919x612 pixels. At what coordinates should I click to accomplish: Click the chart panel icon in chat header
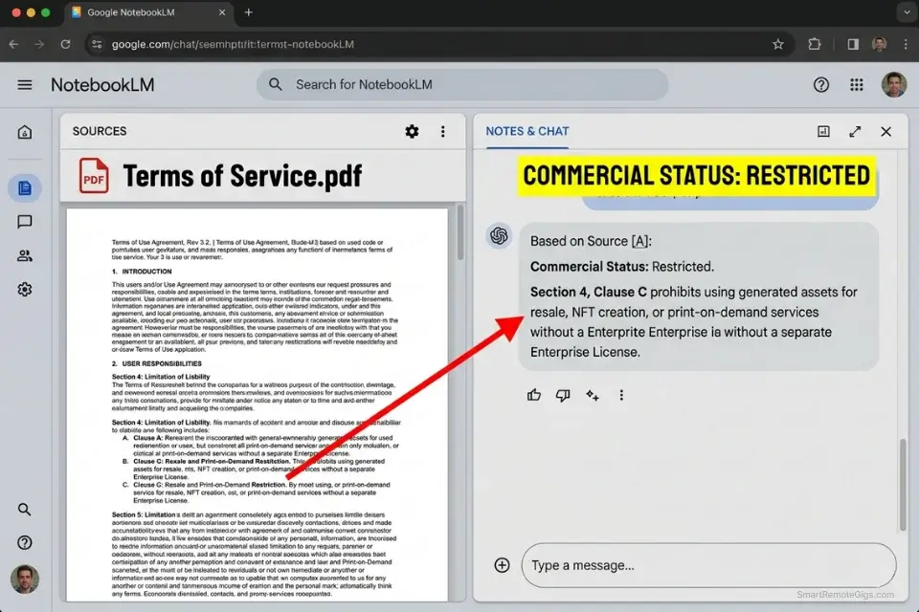pyautogui.click(x=823, y=131)
